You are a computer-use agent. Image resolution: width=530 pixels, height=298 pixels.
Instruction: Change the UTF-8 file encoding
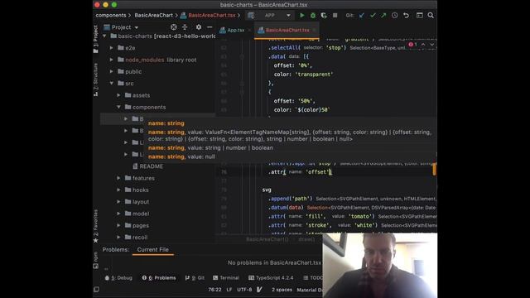244,290
